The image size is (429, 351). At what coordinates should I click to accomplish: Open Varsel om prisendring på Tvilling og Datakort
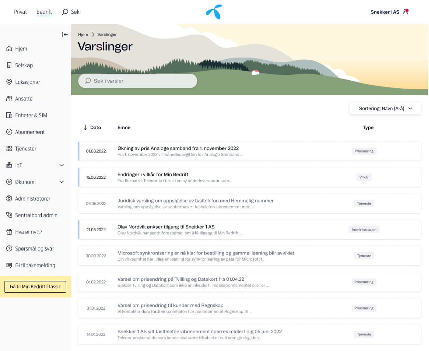[x=250, y=282]
